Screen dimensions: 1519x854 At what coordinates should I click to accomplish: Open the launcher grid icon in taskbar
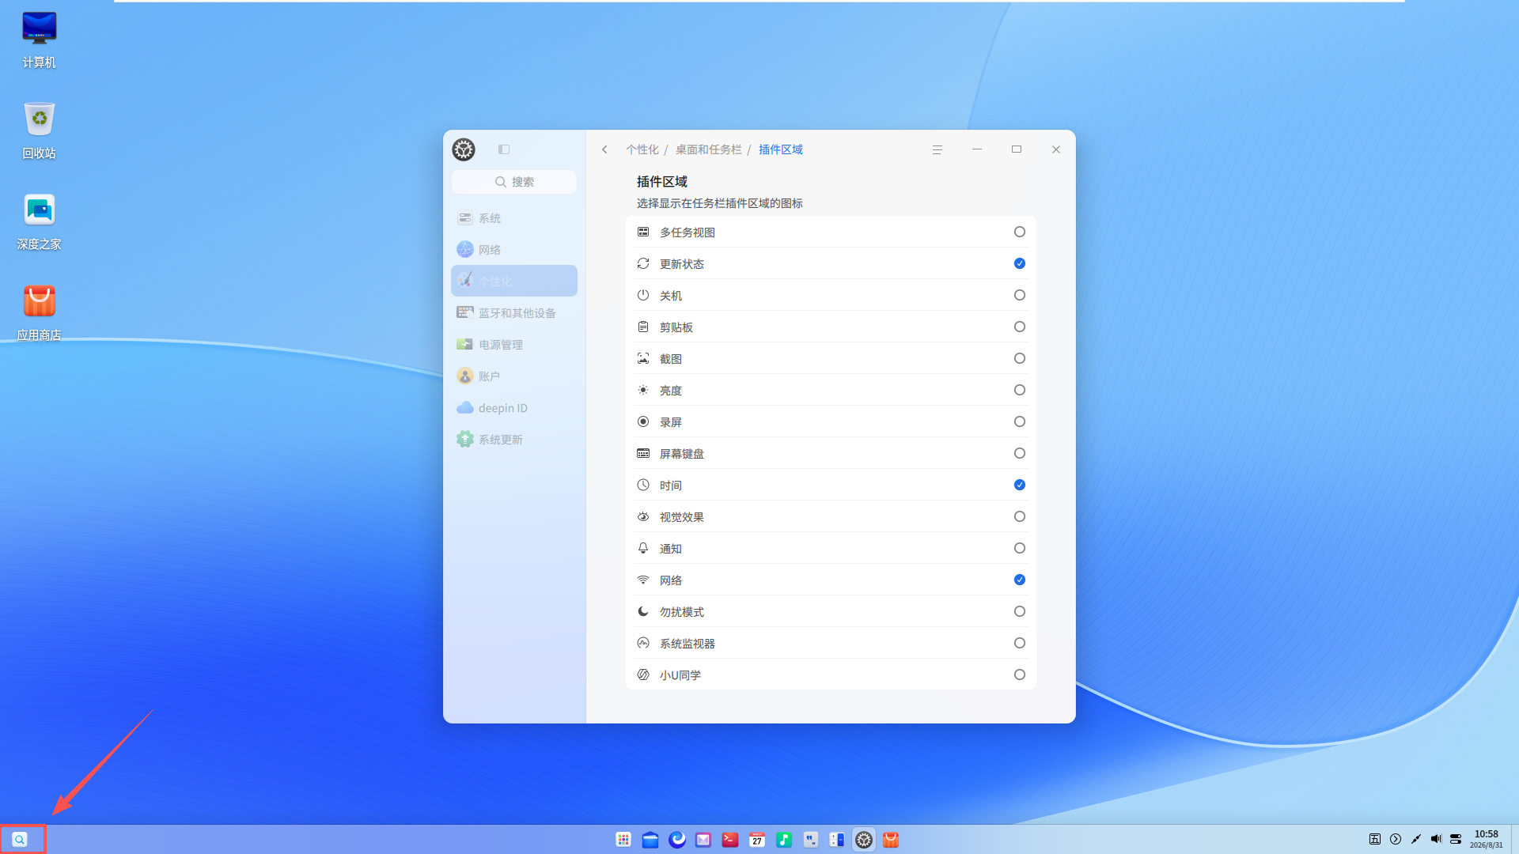tap(623, 840)
